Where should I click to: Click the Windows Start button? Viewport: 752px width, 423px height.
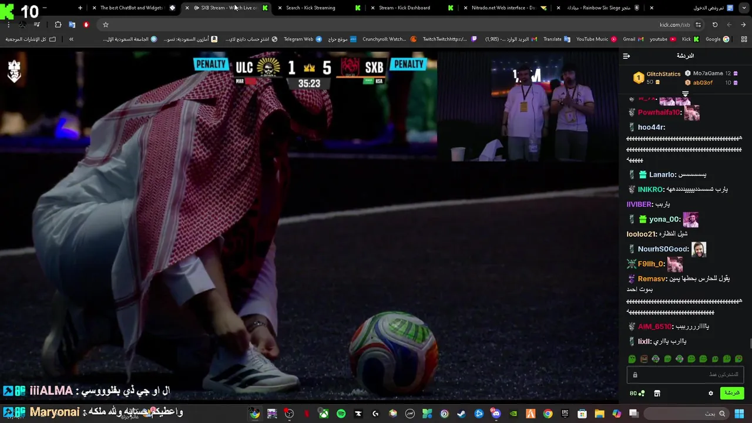coord(738,414)
